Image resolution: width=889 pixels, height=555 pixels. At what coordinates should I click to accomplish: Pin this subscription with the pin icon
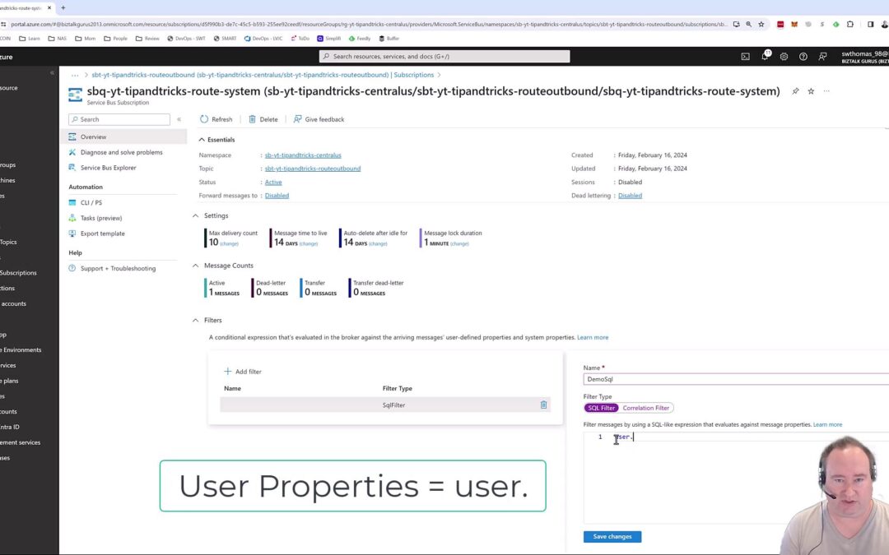[x=795, y=91]
